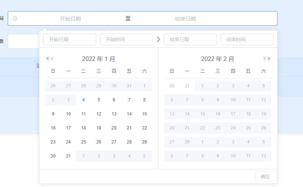This screenshot has width=303, height=187.
Task: Select January 27 in the bottom rows
Action: (114, 142)
